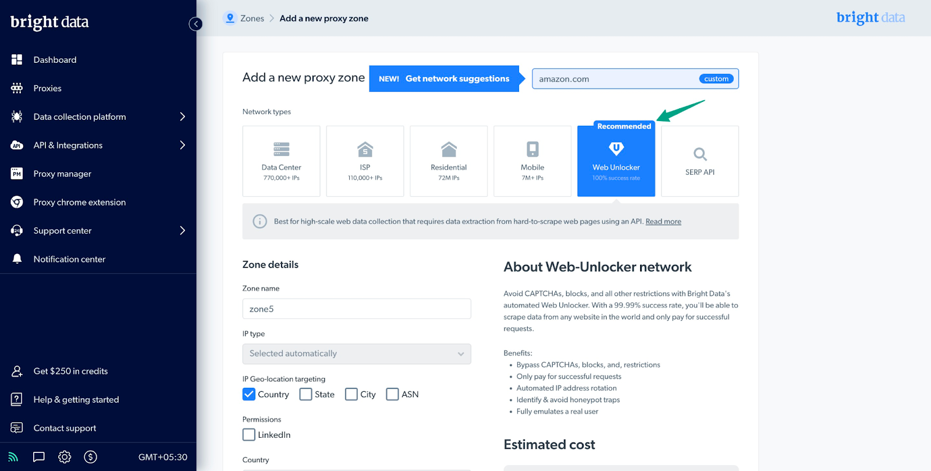Expand Support center submenu chevron
Image resolution: width=931 pixels, height=471 pixels.
pyautogui.click(x=182, y=231)
